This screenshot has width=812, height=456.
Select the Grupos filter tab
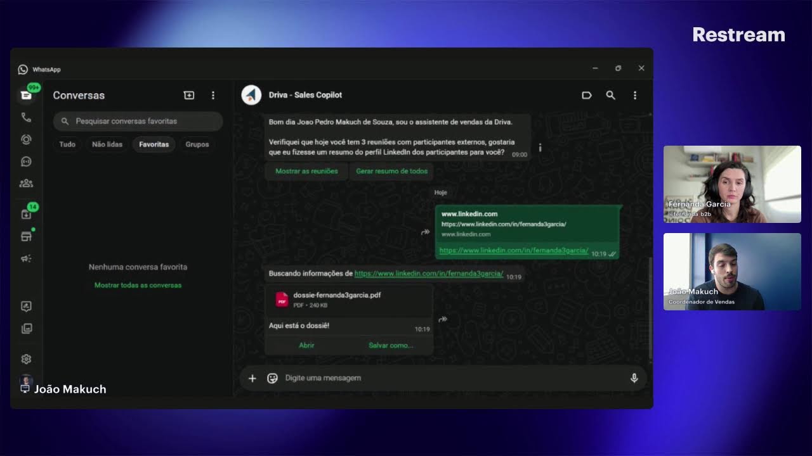tap(197, 144)
